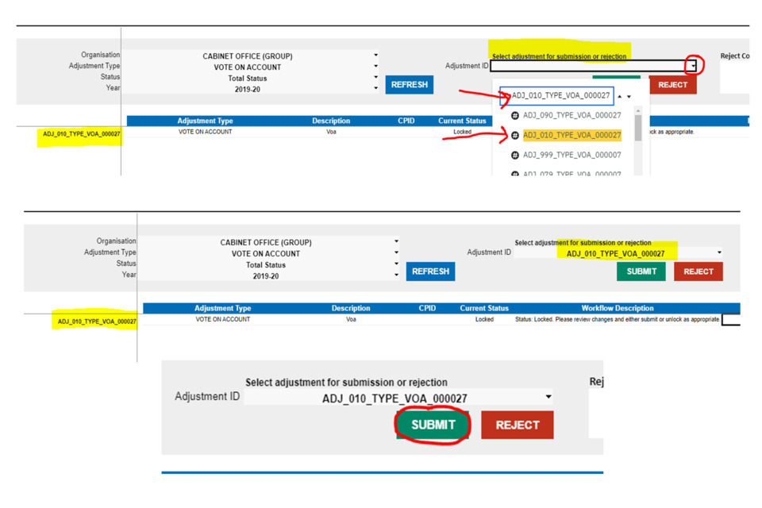Click globe icon next to highlighted ADJ_010 entry
The image size is (762, 508).
pyautogui.click(x=514, y=136)
